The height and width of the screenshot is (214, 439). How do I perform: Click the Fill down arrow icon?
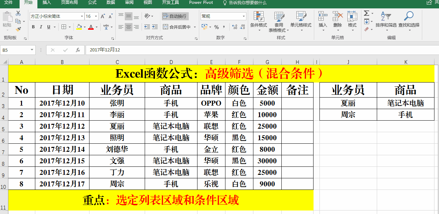pos(366,21)
